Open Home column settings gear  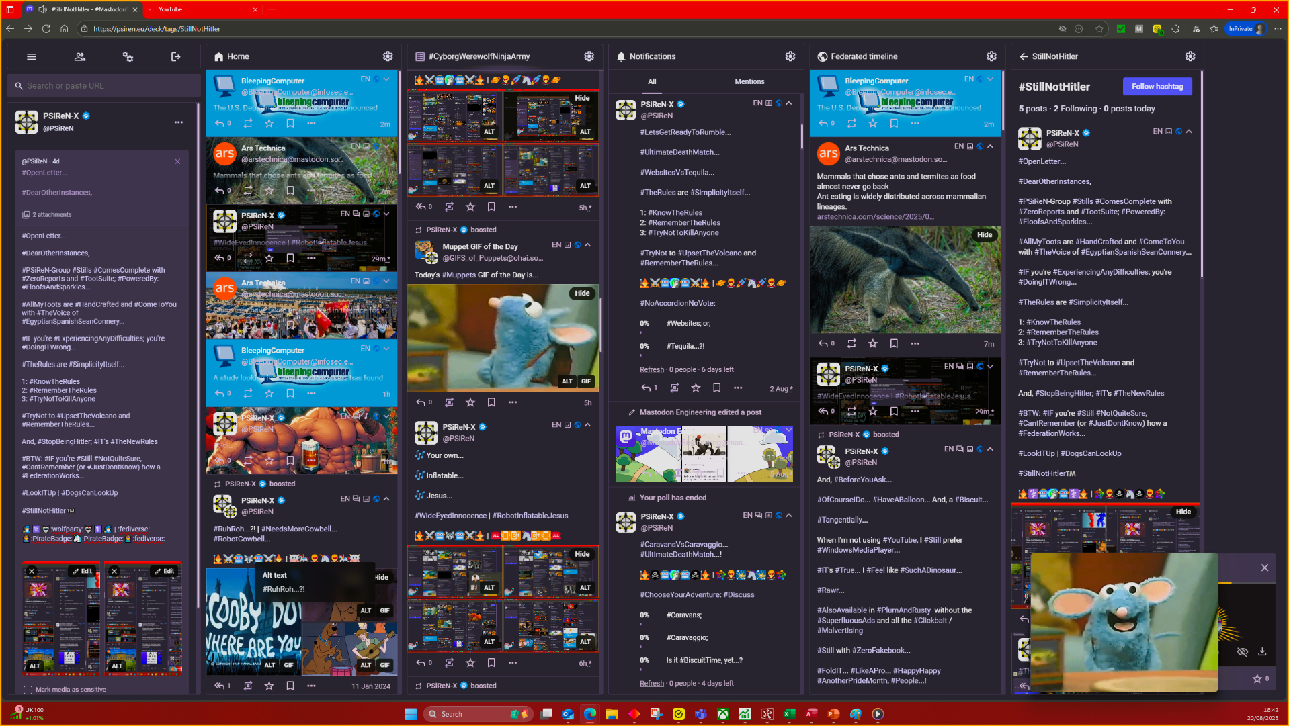[388, 56]
